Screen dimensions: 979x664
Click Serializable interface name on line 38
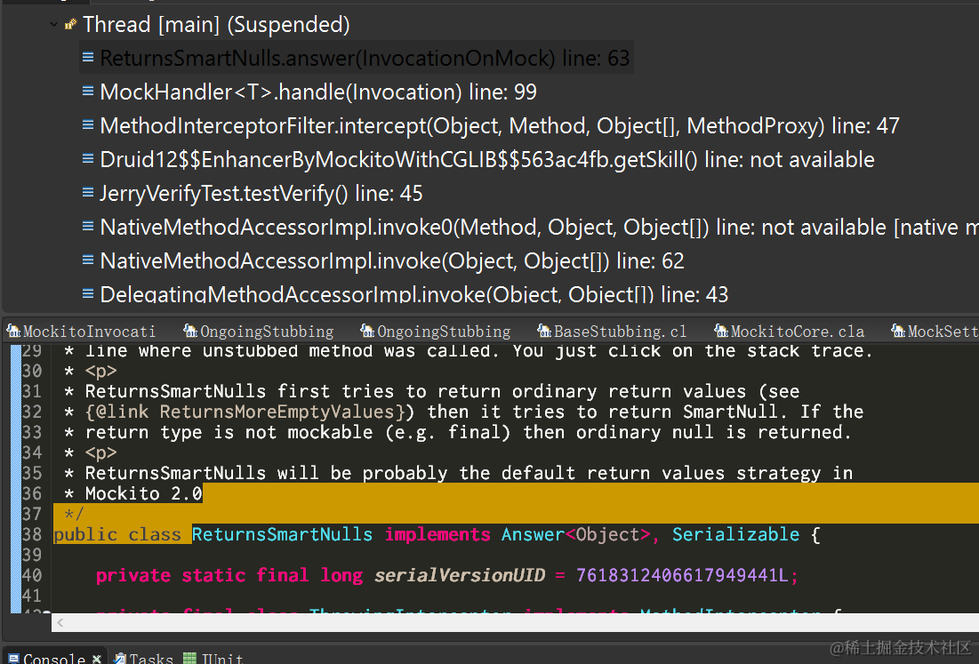(x=735, y=535)
